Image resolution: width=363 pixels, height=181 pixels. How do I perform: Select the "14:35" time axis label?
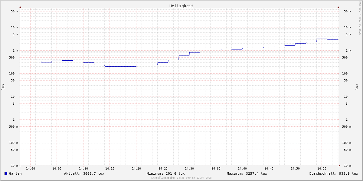[216, 169]
